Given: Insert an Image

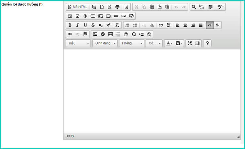Looking at the screenshot, I should [95, 34].
